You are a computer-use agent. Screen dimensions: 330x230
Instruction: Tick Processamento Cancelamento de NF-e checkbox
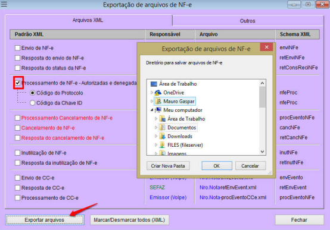(x=18, y=118)
